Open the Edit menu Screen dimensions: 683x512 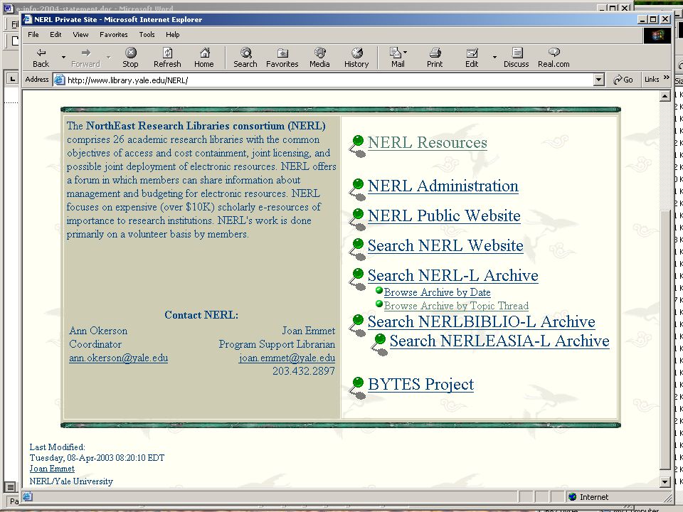55,34
